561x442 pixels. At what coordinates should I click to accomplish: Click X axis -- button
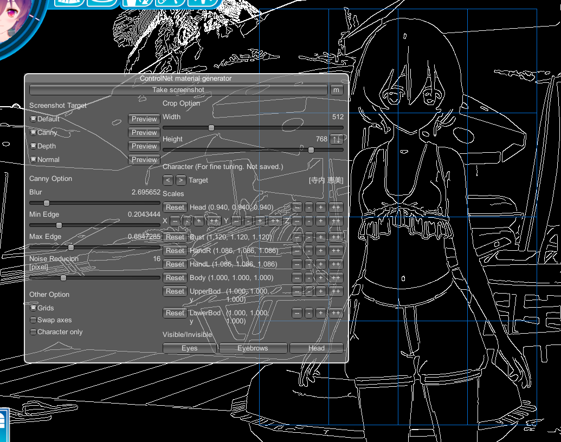tap(175, 221)
